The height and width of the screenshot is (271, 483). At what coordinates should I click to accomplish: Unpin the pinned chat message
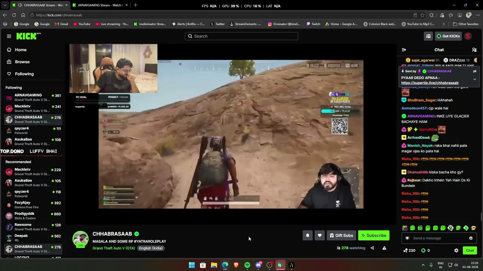[475, 71]
